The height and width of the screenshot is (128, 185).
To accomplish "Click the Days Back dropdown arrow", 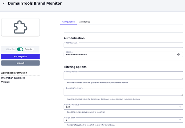I will (180, 120).
